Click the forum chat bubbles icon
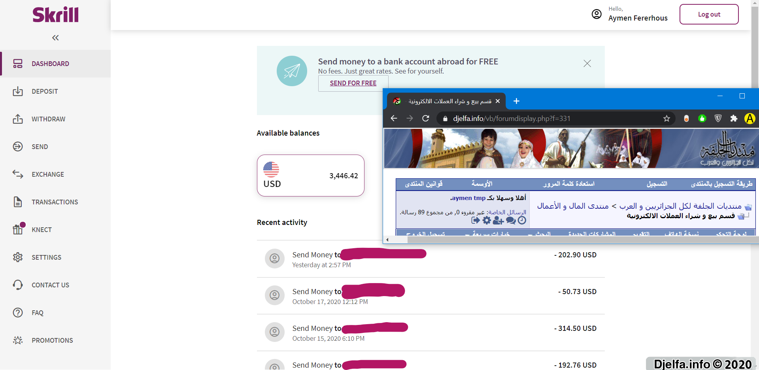Viewport: 759px width, 370px height. click(x=511, y=220)
